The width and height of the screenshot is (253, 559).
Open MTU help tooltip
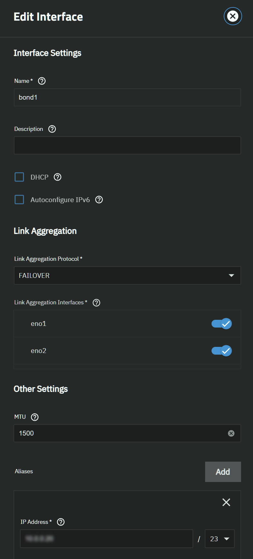pos(35,417)
